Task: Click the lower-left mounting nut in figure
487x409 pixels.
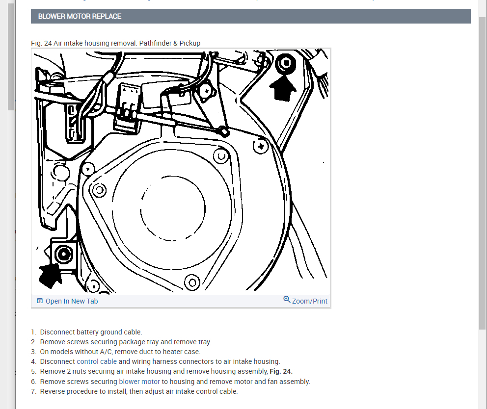Action: point(64,254)
